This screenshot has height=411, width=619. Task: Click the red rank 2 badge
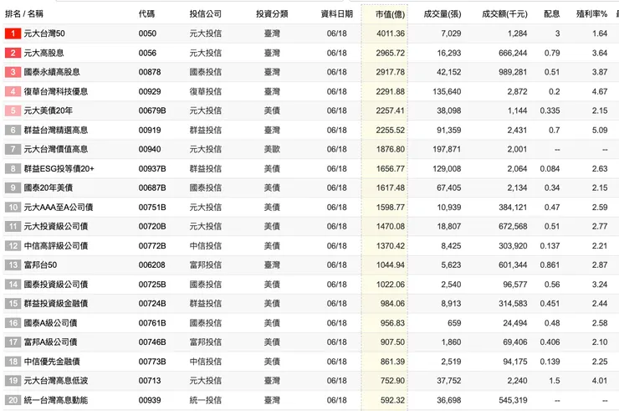click(x=13, y=53)
